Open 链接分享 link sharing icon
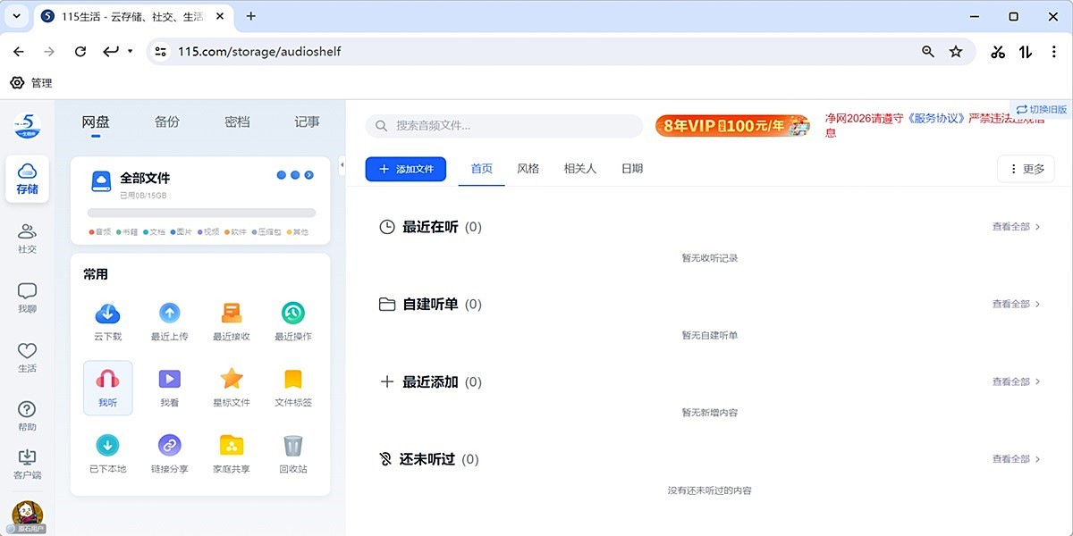 tap(169, 446)
